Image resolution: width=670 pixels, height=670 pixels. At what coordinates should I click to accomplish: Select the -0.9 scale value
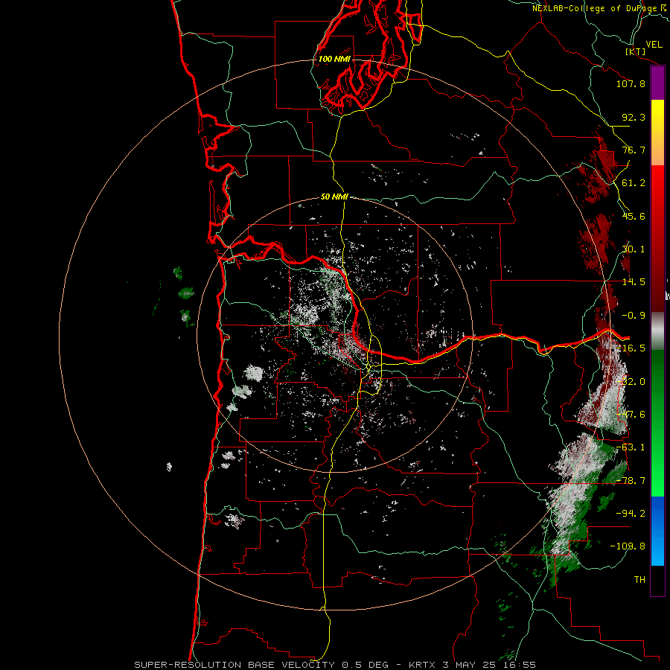click(x=634, y=316)
